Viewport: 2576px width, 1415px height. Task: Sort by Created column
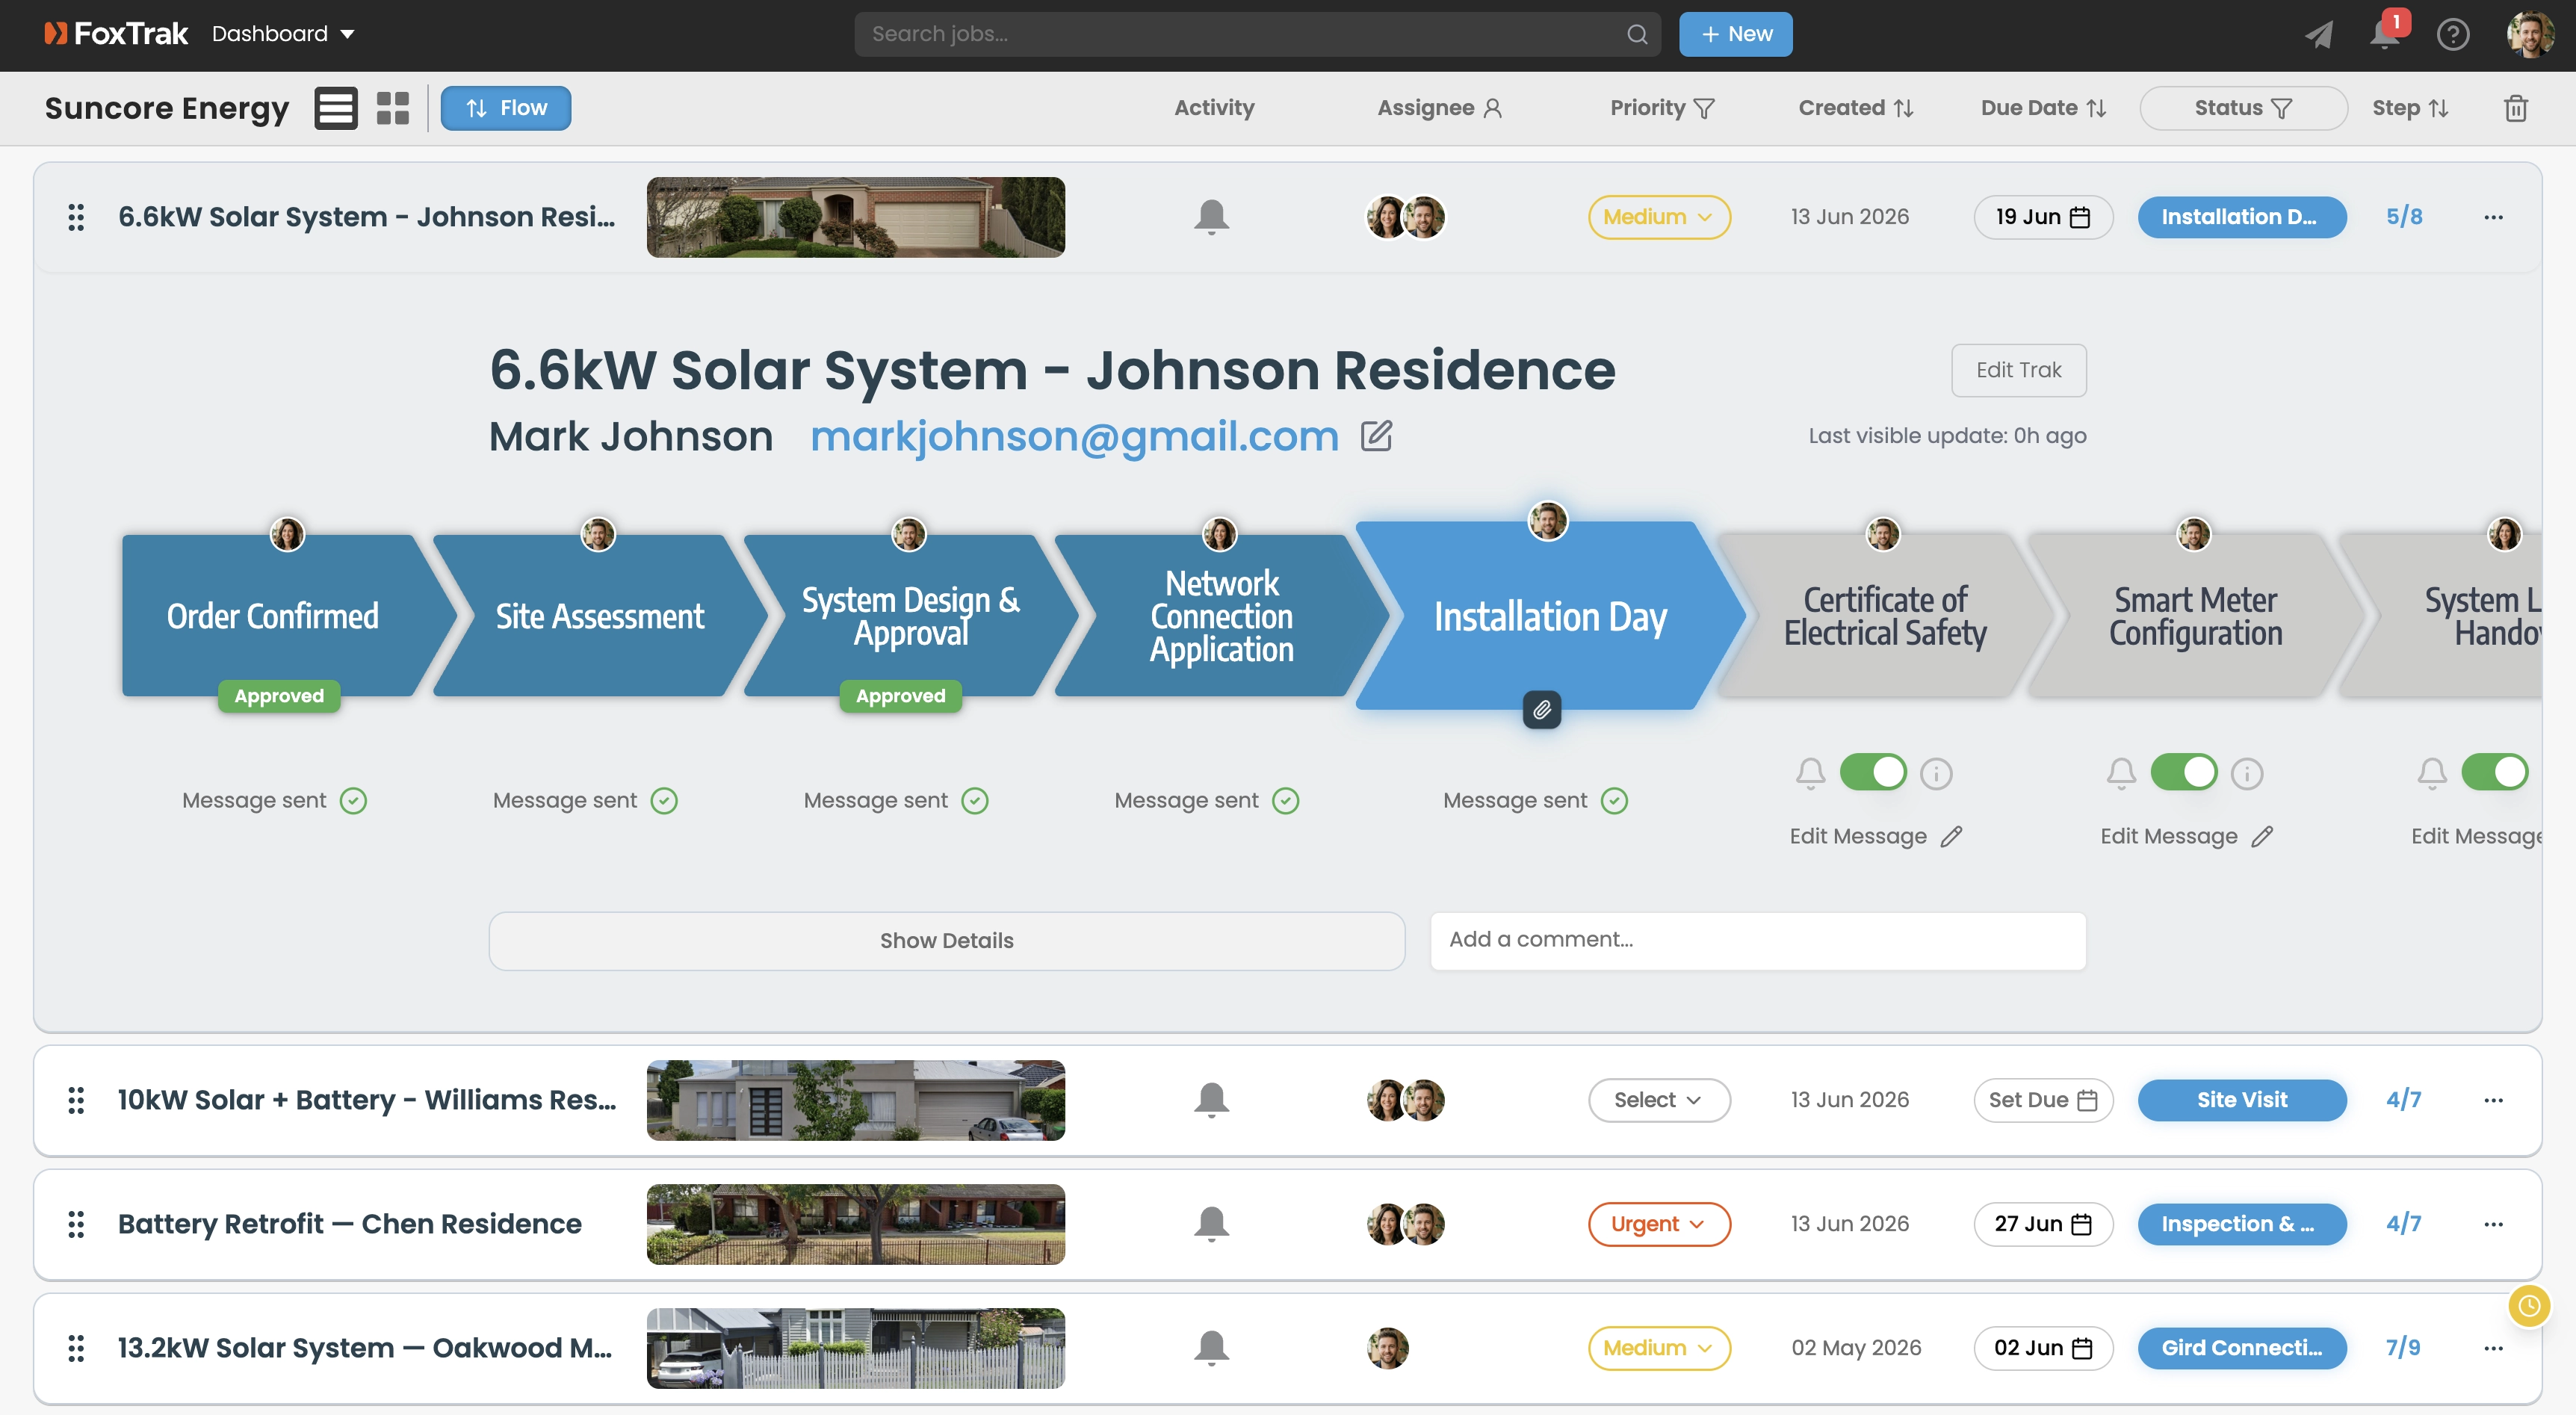[1856, 108]
